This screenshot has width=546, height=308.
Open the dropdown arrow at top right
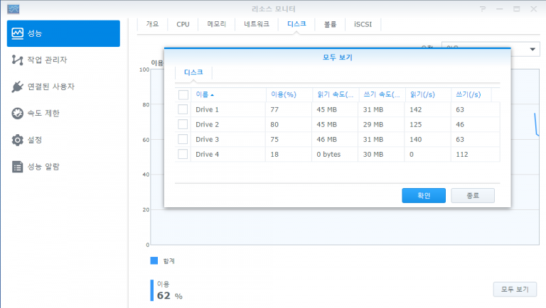(532, 50)
